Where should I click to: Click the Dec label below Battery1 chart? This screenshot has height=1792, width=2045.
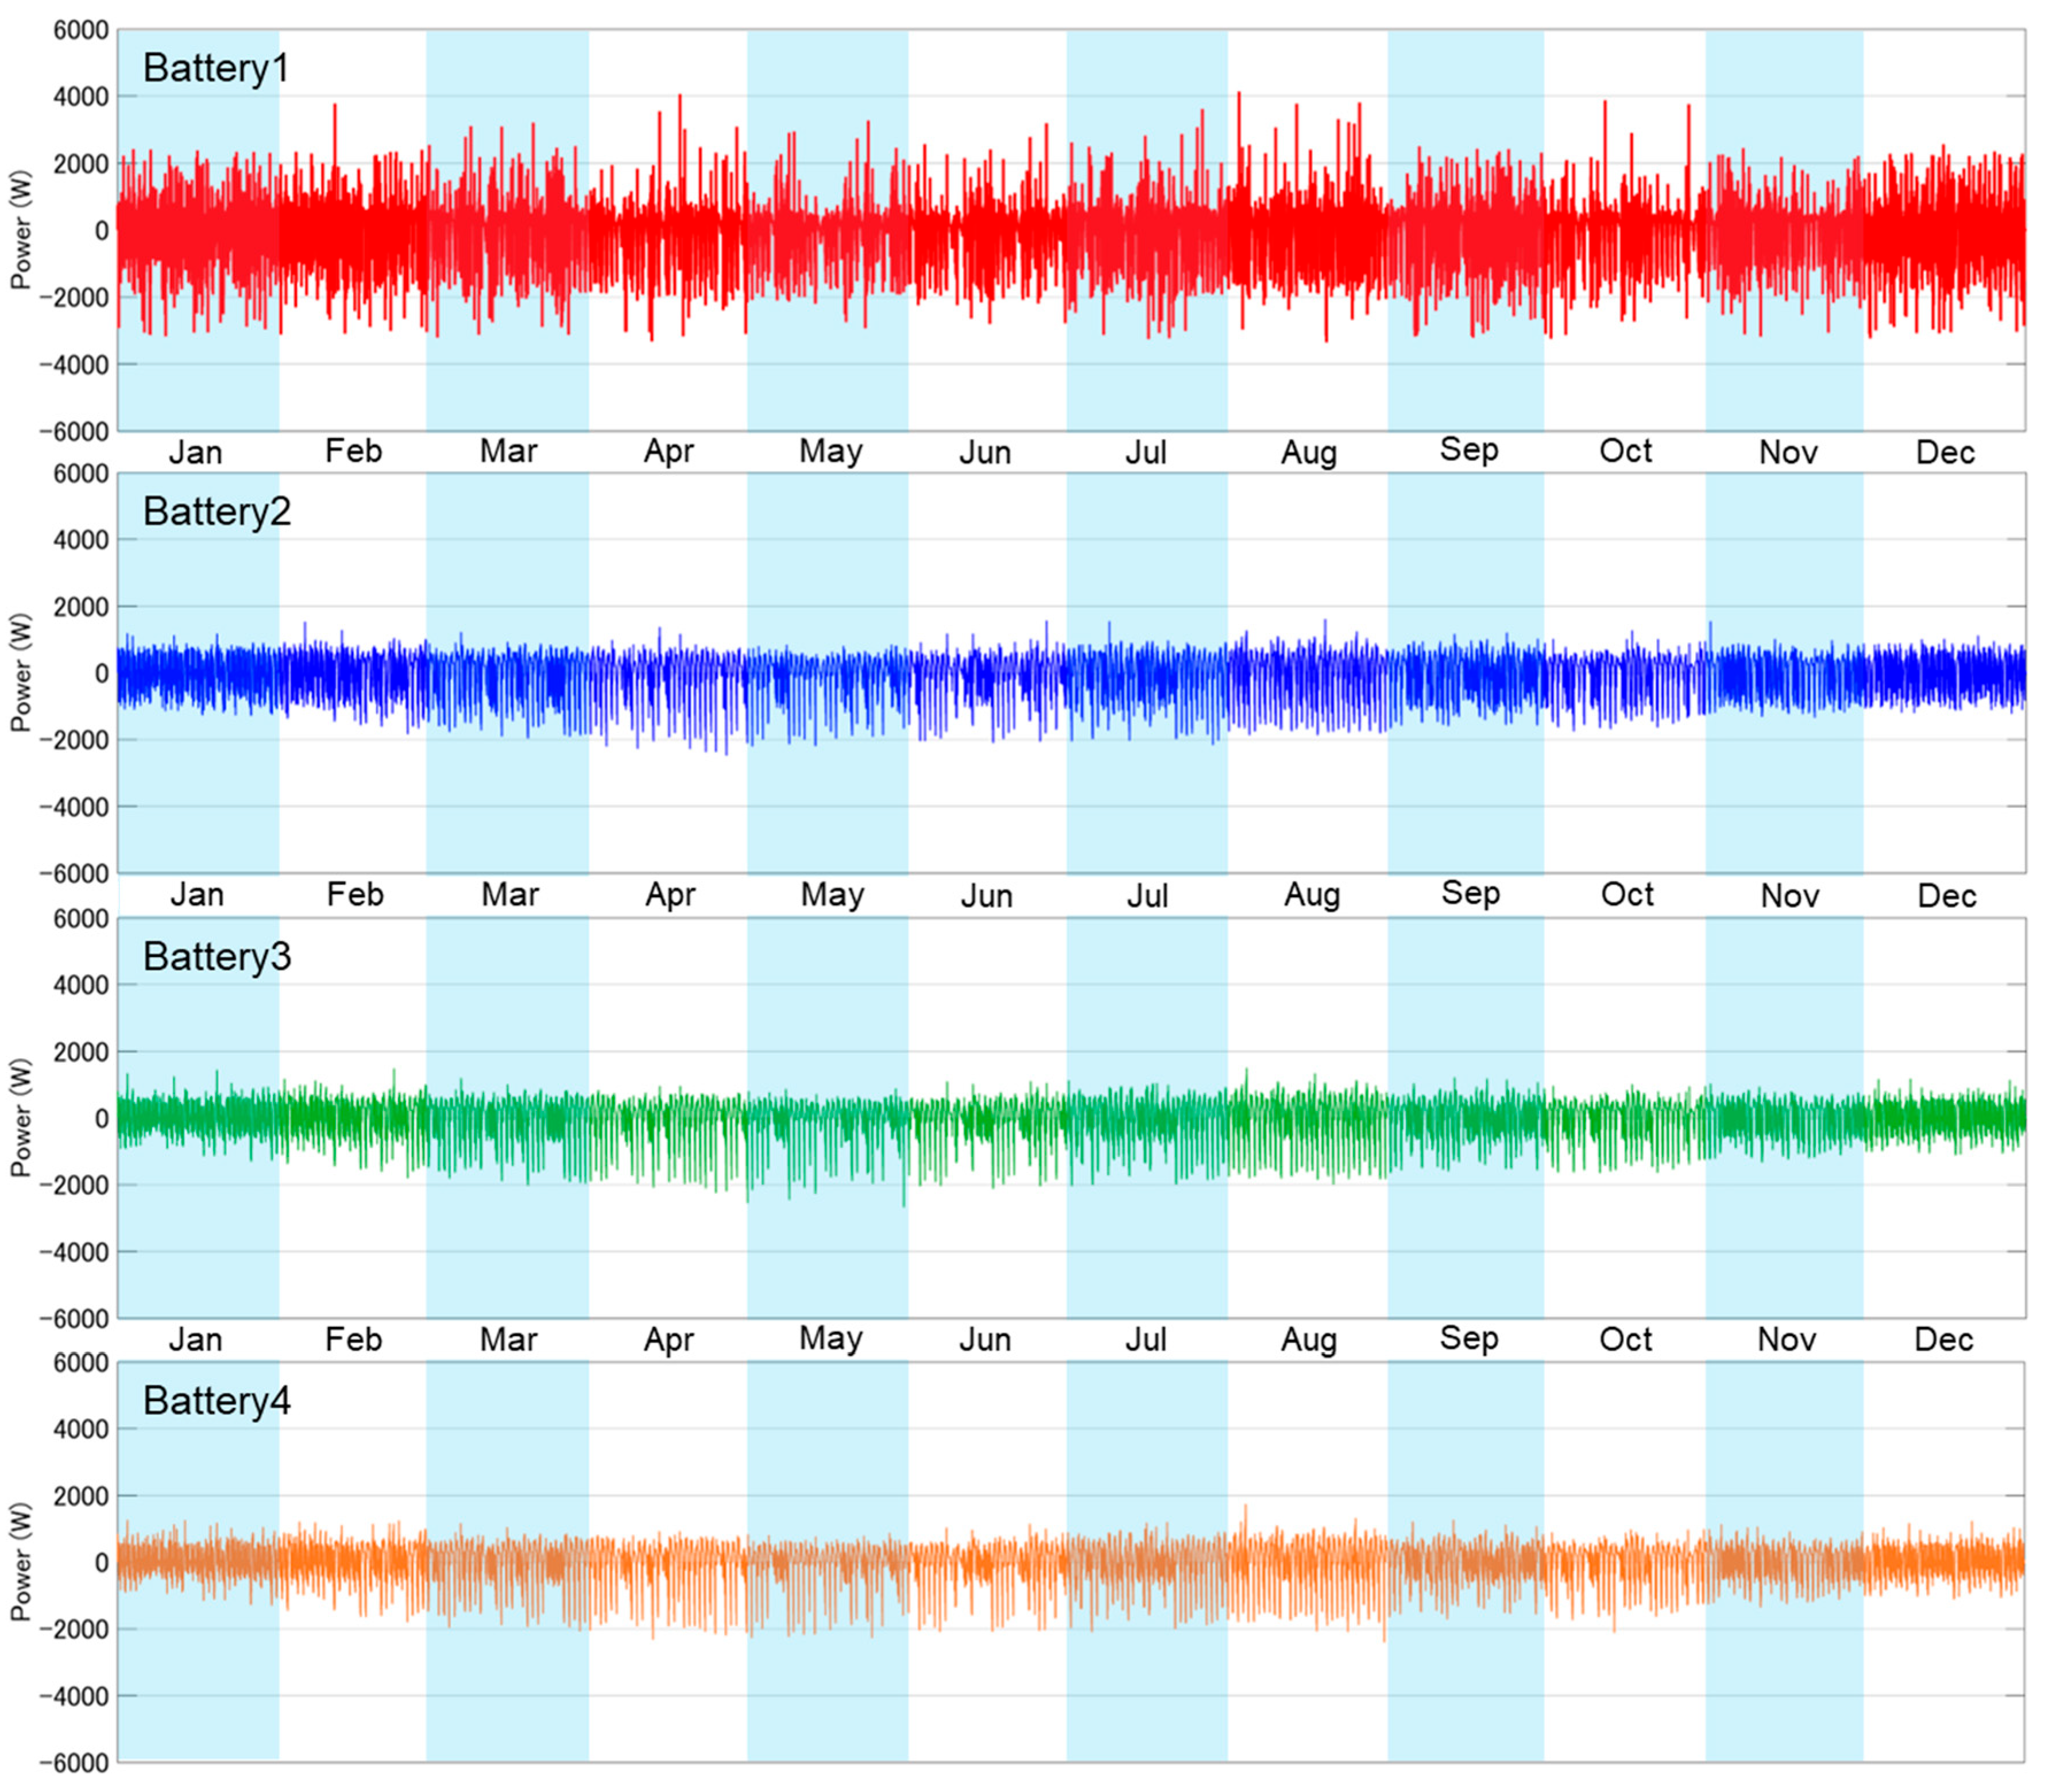pyautogui.click(x=1945, y=453)
